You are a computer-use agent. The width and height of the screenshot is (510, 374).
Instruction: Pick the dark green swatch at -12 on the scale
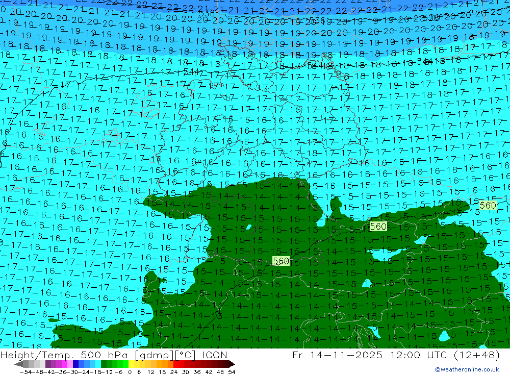tap(104, 364)
